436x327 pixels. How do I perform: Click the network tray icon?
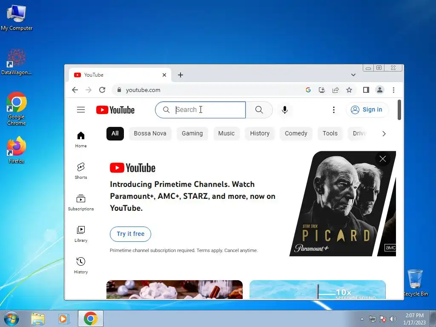tap(372, 319)
